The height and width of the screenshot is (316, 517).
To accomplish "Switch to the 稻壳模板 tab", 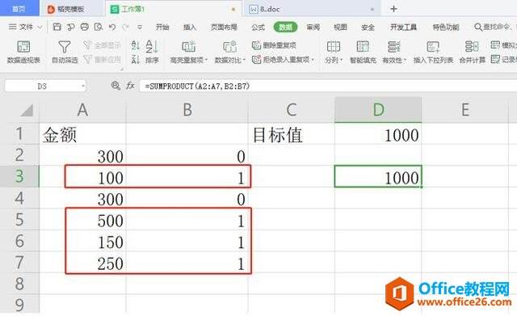I will pyautogui.click(x=71, y=9).
